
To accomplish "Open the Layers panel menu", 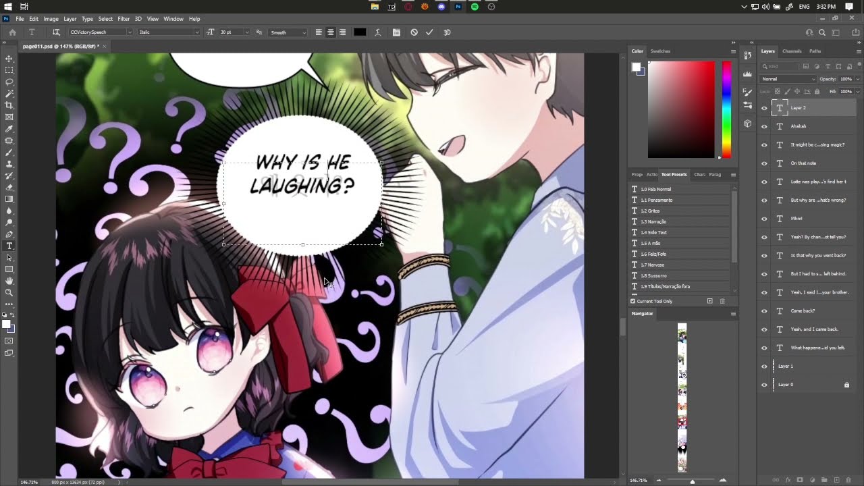I will pos(857,51).
